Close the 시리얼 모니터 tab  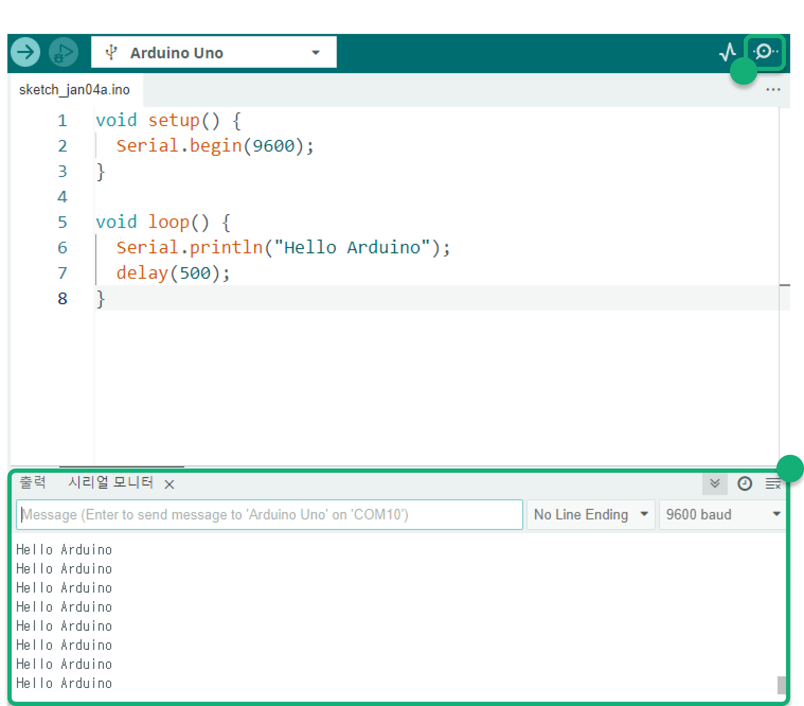click(169, 484)
